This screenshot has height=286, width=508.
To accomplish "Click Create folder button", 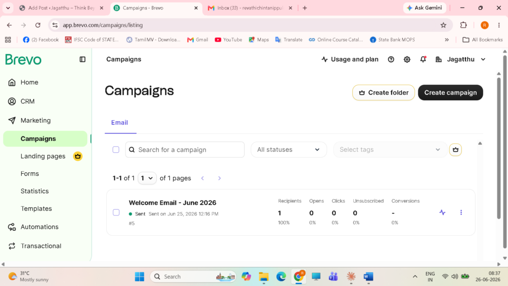I will coord(383,92).
